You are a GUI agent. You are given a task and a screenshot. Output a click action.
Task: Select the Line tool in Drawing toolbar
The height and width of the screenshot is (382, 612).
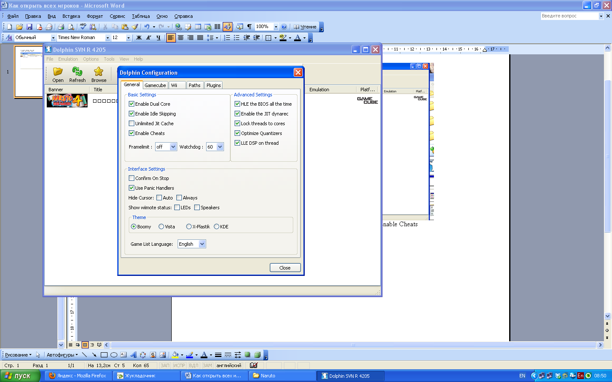pos(85,355)
